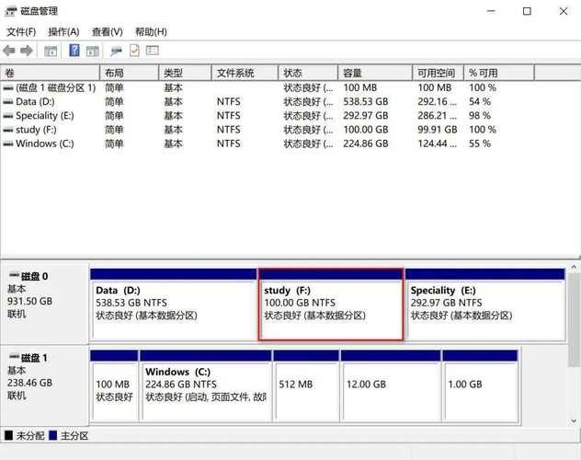Click the Back arrow in the toolbar
This screenshot has height=460, width=581.
[x=9, y=51]
